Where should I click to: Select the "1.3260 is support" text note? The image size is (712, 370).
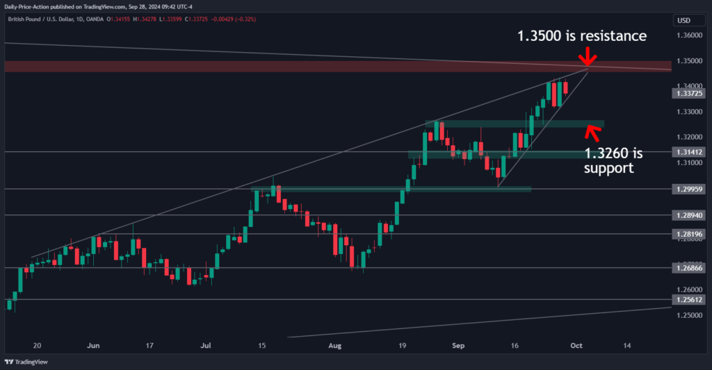pos(613,160)
